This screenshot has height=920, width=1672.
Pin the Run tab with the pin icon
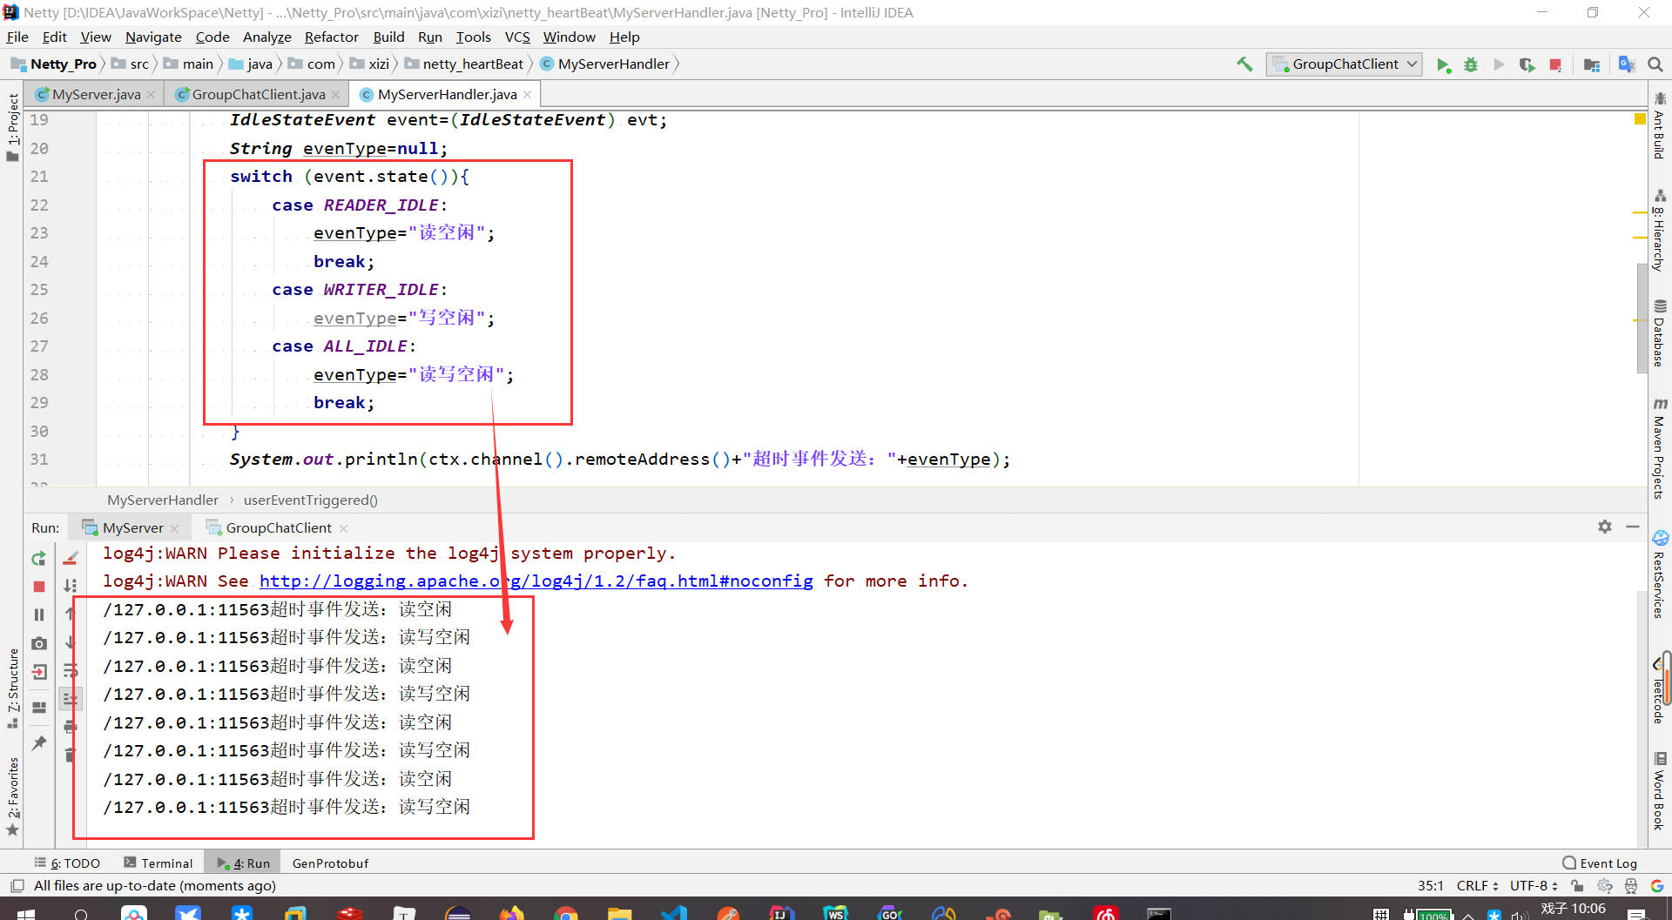click(x=39, y=742)
